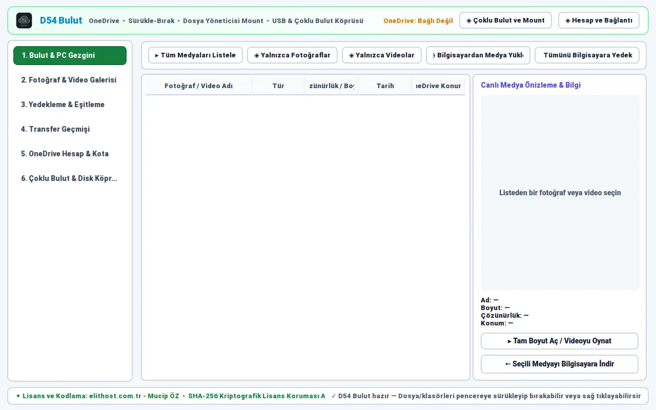Sort by Tarih column header
Viewport: 656px width, 410px height.
pyautogui.click(x=385, y=86)
